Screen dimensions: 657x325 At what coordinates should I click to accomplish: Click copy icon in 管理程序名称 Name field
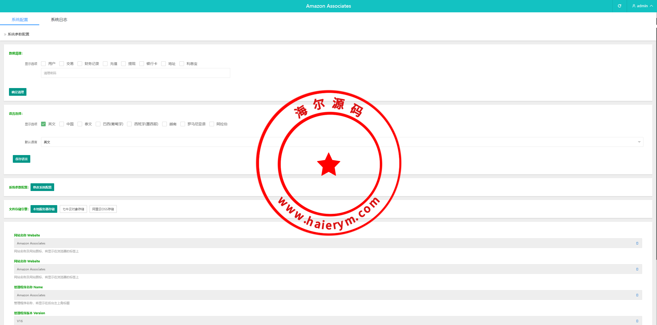click(637, 295)
